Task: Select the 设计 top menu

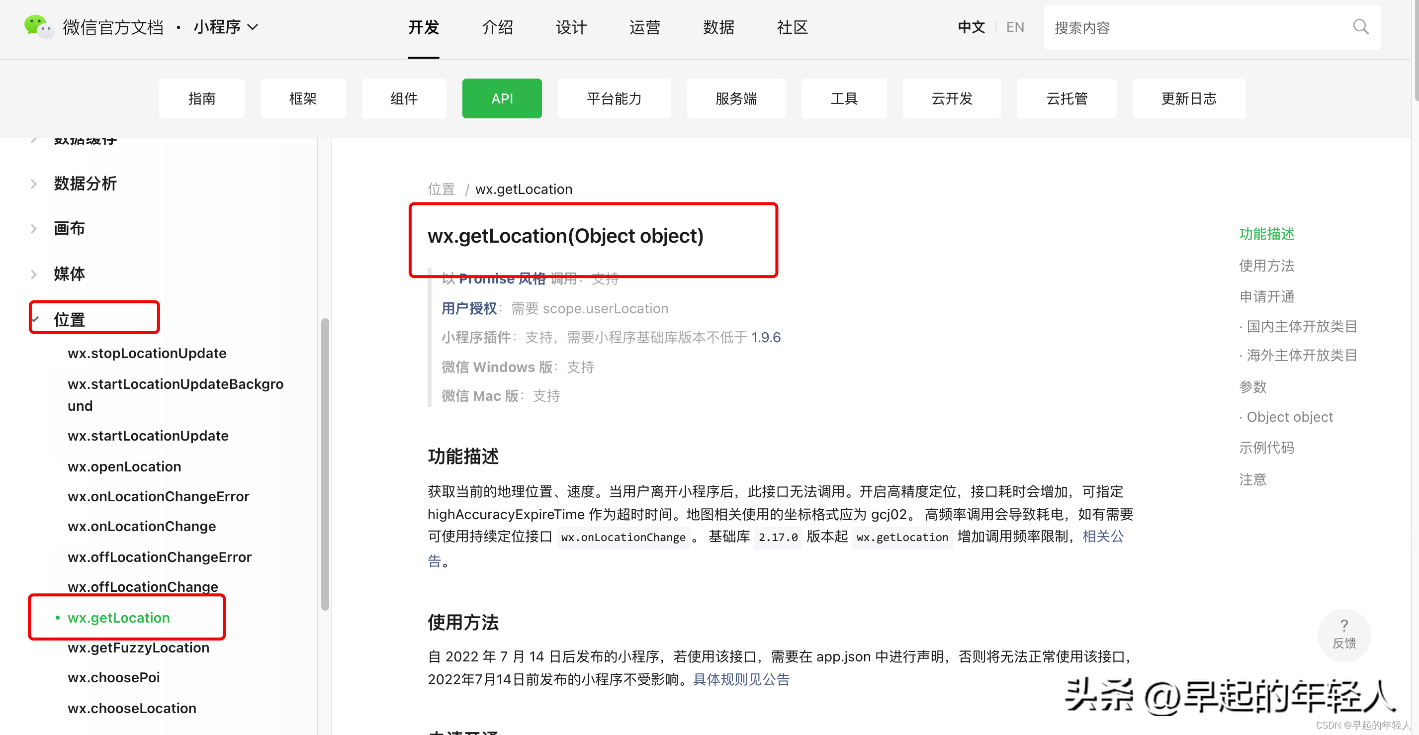Action: pos(571,27)
